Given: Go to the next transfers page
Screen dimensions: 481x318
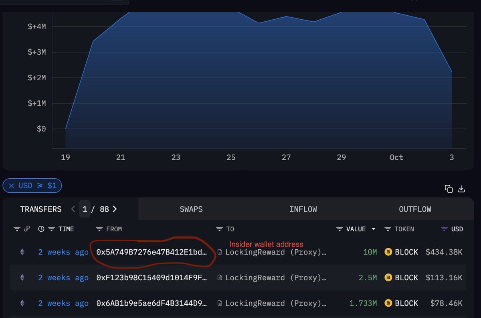Looking at the screenshot, I should (115, 209).
